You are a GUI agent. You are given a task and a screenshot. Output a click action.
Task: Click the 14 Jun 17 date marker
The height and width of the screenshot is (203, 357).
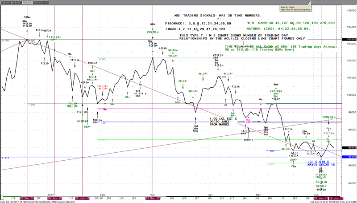pos(336,198)
